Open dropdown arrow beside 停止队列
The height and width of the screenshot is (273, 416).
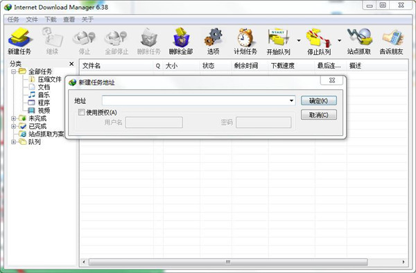click(x=339, y=41)
